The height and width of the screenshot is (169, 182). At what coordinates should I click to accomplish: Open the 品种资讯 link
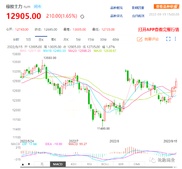coord(116,16)
